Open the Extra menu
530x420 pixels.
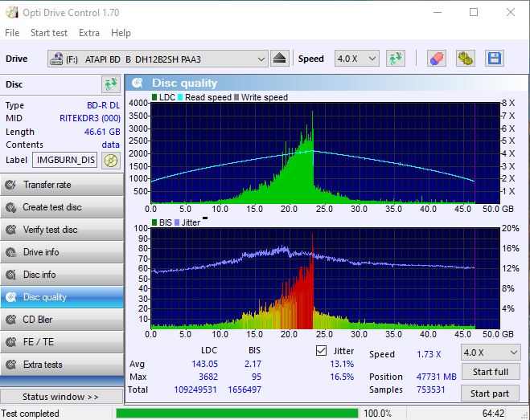[89, 33]
